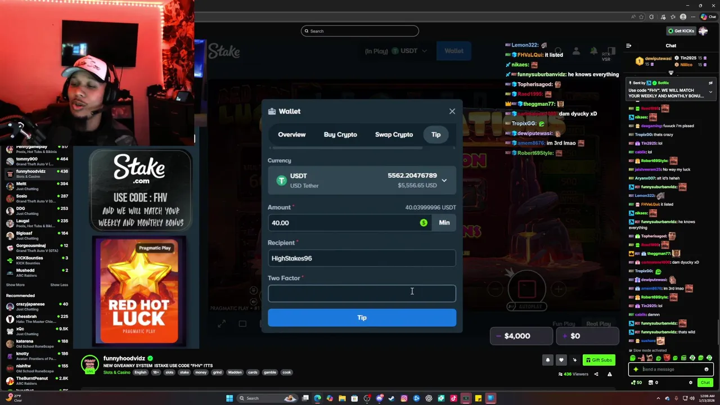Open File Explorer from the taskbar

[x=342, y=398]
